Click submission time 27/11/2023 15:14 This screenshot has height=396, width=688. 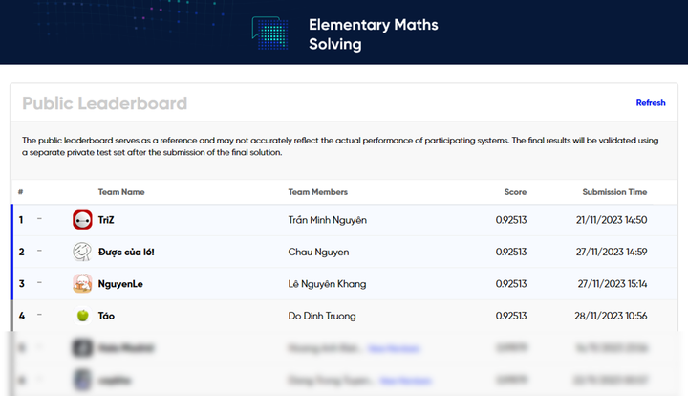coord(613,284)
